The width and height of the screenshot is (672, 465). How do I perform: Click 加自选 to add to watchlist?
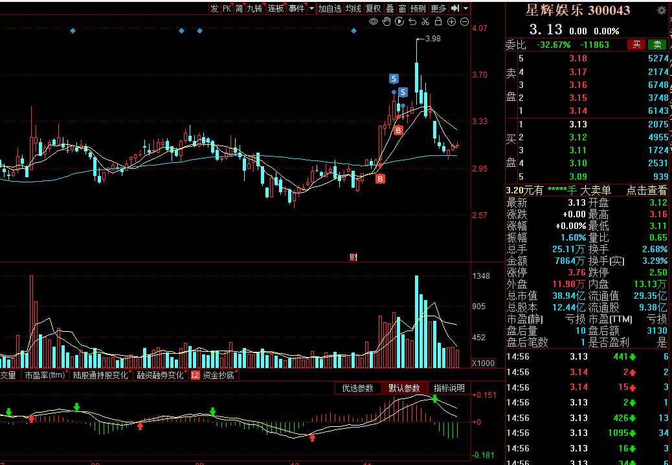[330, 8]
